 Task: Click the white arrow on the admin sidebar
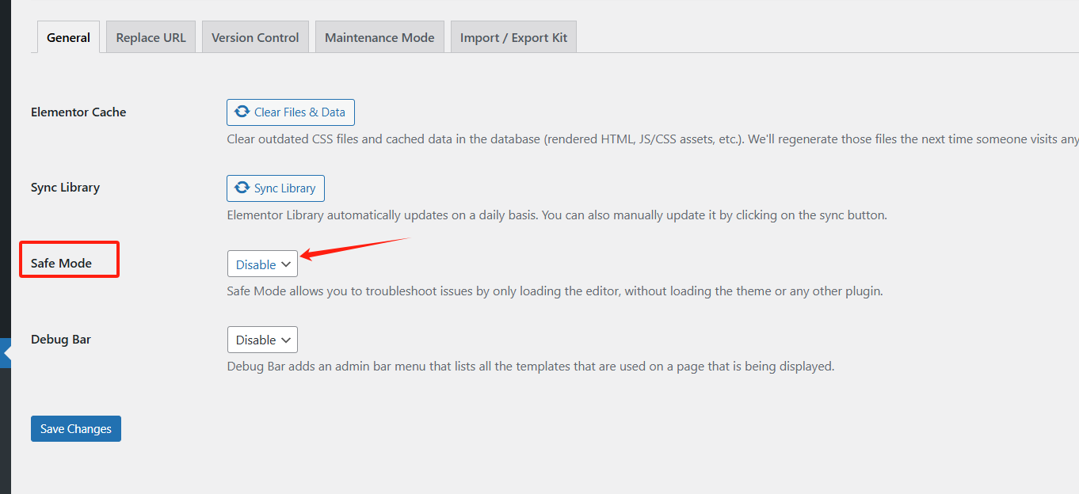tap(7, 353)
